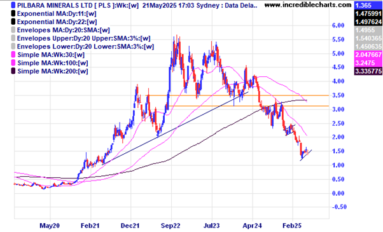Viewport: 383px width, 232px height.
Task: Click the Feb21 date axis label
Action: pos(90,226)
